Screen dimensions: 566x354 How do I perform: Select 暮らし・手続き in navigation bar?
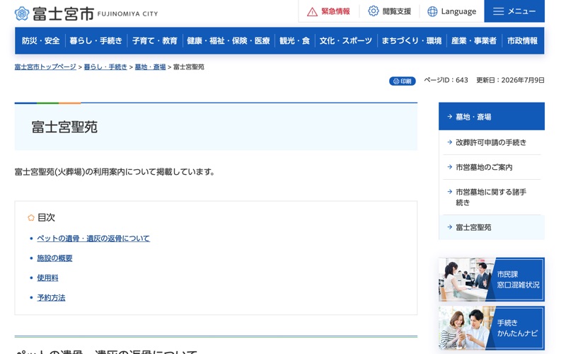coord(96,41)
